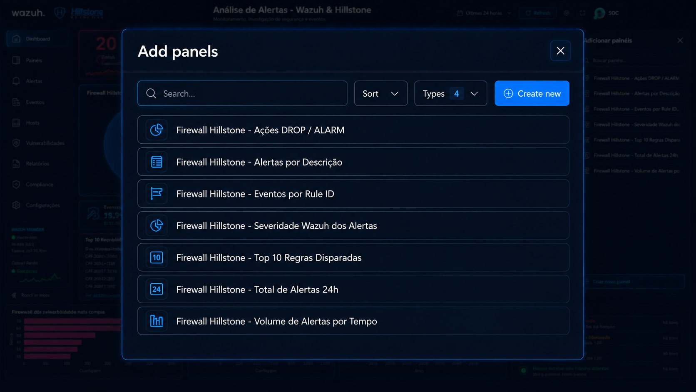Select Firewall Hillstone - Alertas por Descrição panel
This screenshot has height=392, width=696.
pyautogui.click(x=353, y=162)
